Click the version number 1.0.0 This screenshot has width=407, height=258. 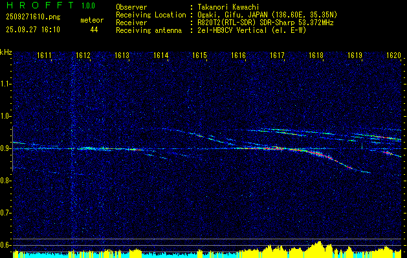(x=88, y=6)
